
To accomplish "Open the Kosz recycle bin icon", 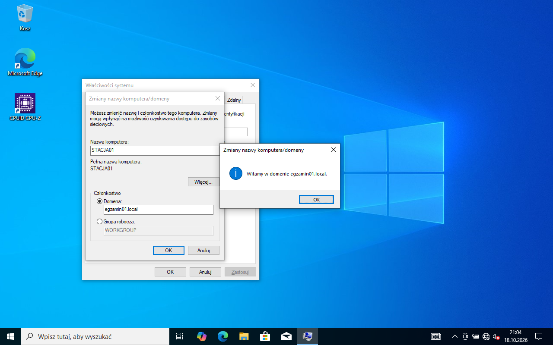I will tap(25, 18).
